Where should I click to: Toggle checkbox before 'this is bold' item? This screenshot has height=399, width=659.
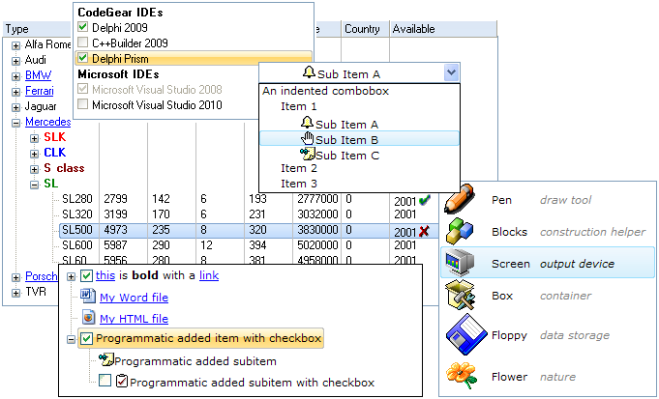tap(86, 275)
